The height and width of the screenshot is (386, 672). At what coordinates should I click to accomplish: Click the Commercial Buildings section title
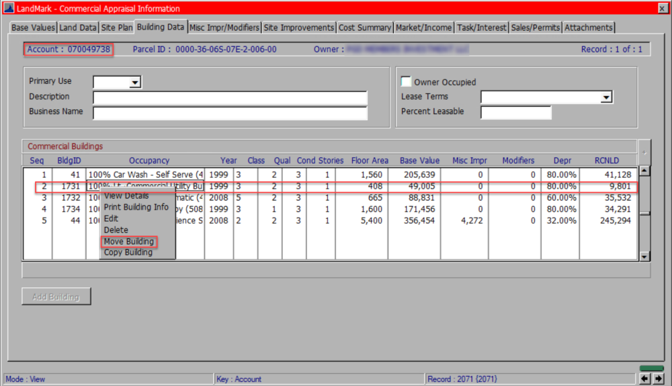click(65, 146)
